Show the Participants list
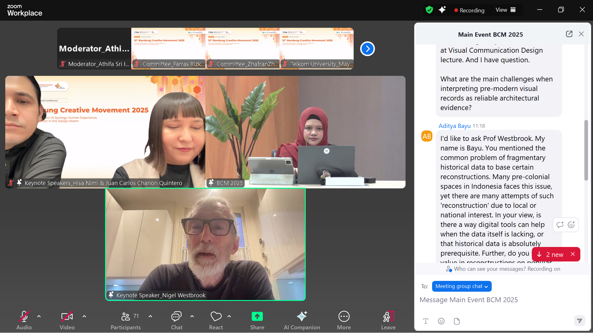The width and height of the screenshot is (593, 333). click(125, 320)
